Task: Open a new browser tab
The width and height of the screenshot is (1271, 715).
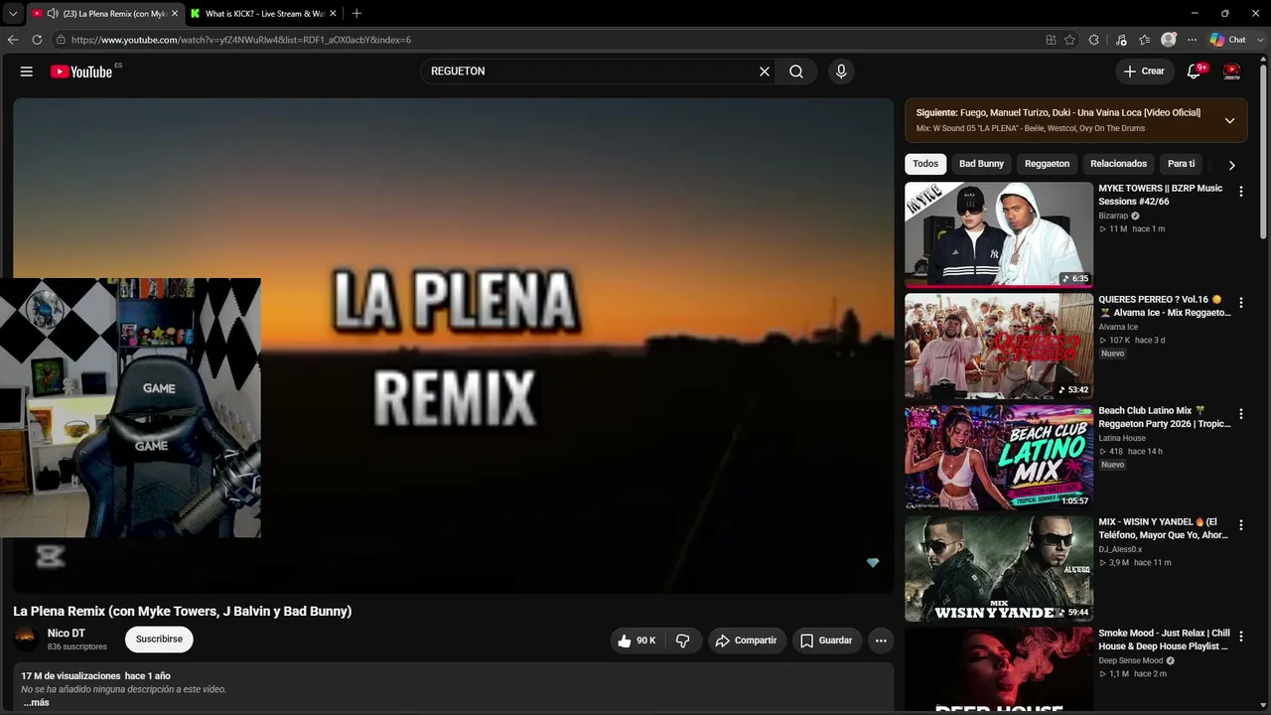Action: (x=356, y=14)
